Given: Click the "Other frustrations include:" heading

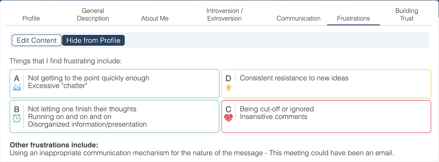Looking at the screenshot, I should click(x=54, y=145).
